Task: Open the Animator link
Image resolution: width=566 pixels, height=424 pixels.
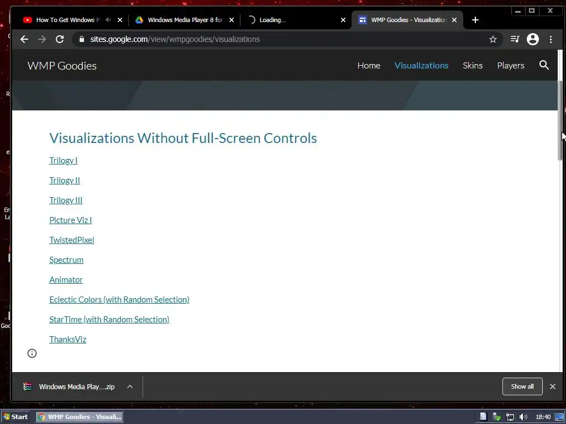Action: tap(66, 279)
